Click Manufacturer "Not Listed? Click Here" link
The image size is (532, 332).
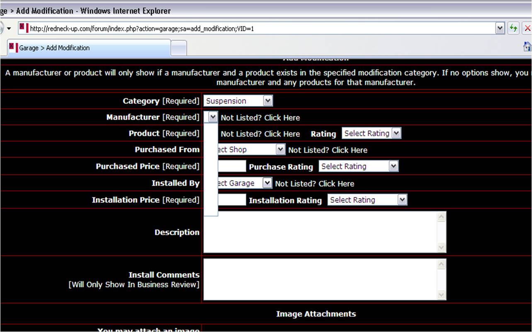pos(260,118)
